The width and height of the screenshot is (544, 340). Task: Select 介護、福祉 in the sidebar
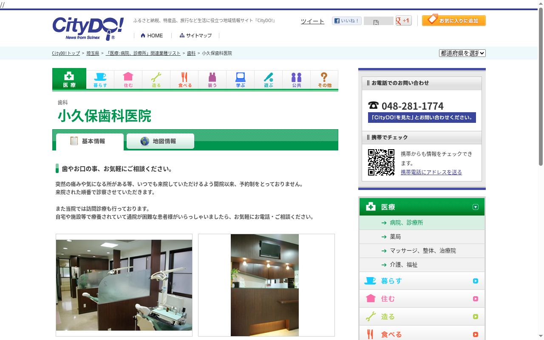click(422, 265)
